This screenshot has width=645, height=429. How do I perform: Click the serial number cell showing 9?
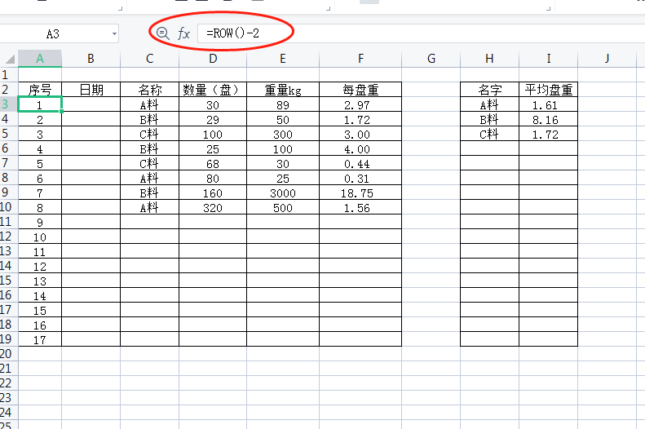coord(40,222)
